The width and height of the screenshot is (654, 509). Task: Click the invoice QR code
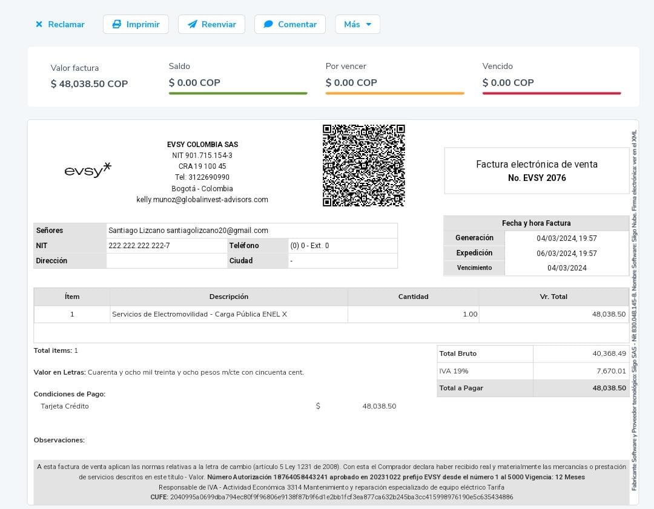tap(363, 165)
